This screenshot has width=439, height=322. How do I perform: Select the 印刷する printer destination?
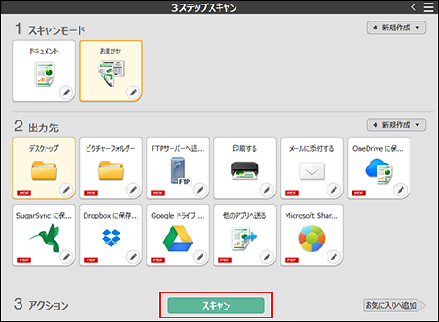coord(244,168)
